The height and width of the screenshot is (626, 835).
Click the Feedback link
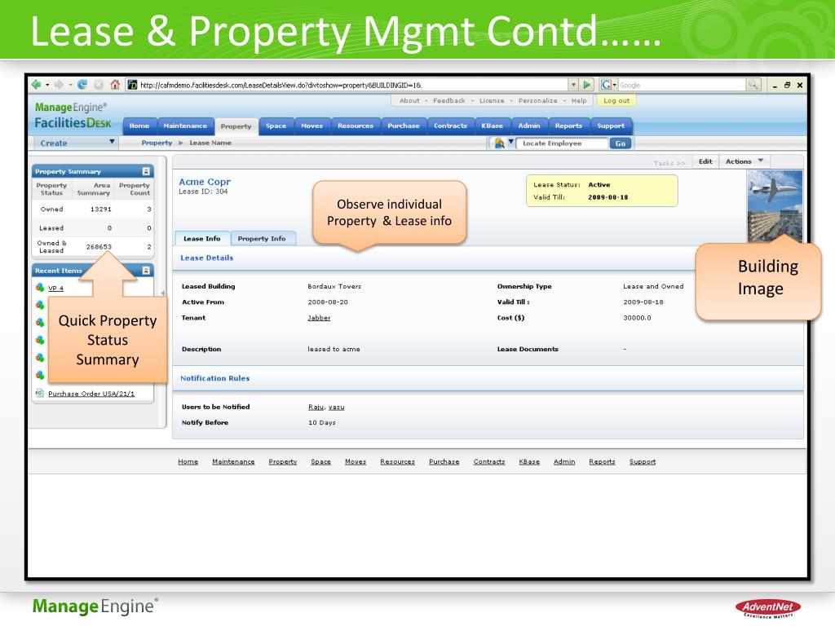coord(449,100)
